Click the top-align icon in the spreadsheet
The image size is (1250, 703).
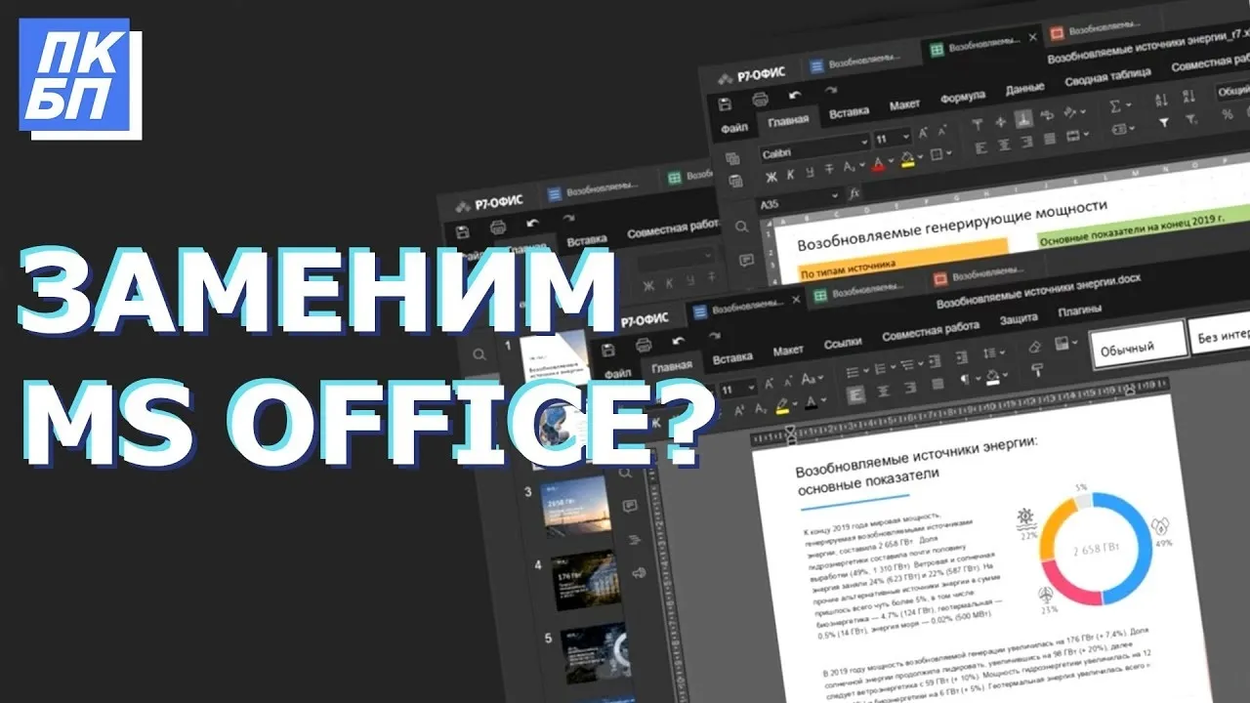(x=977, y=125)
